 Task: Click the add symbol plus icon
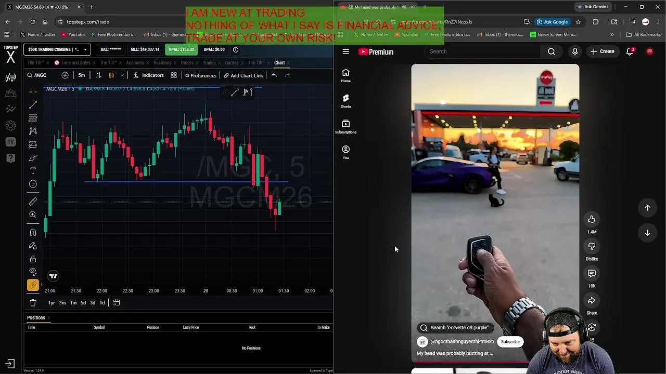[x=65, y=75]
